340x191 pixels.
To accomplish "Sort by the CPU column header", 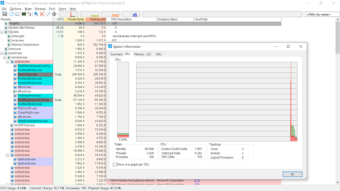I will point(58,19).
